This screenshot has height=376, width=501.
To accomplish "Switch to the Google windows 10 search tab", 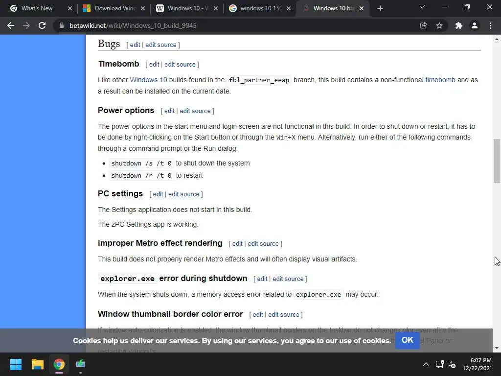I will pyautogui.click(x=256, y=8).
